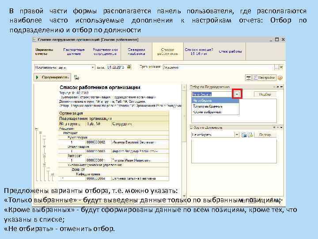The width and height of the screenshot is (318, 239).
Task: Click the report's vertical scrollbar
Action: point(184,140)
